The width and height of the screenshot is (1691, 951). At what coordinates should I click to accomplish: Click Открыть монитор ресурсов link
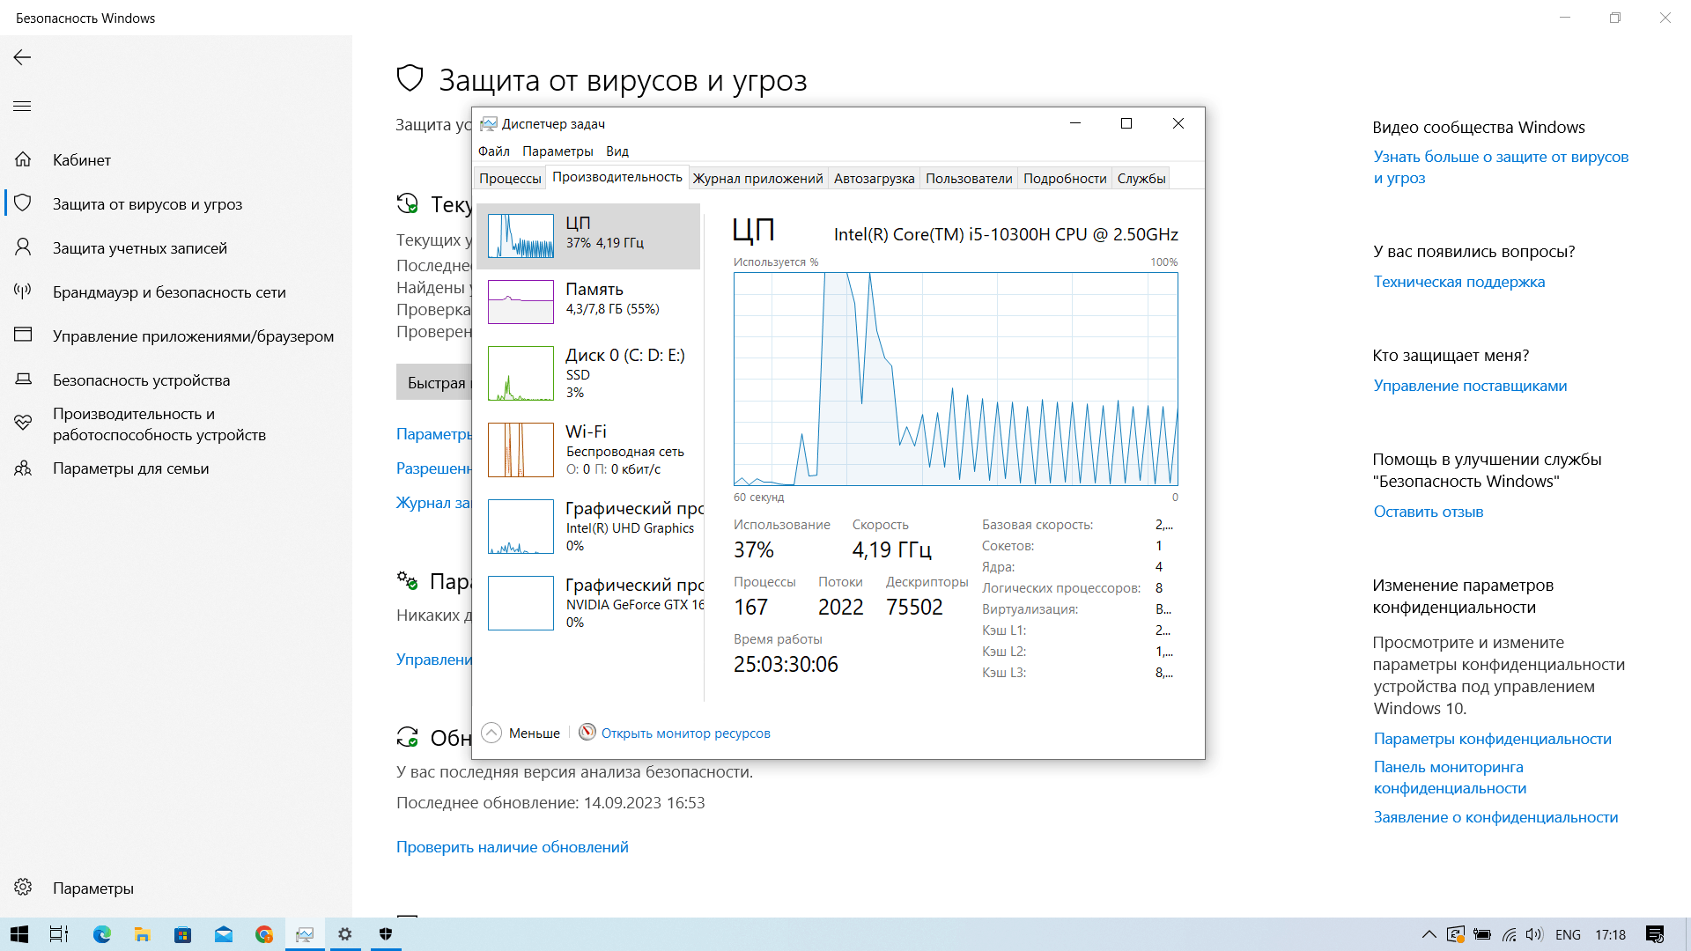click(685, 733)
